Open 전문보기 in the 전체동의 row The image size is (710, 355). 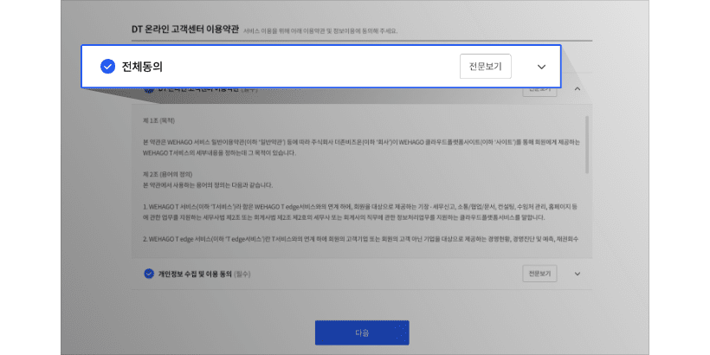tap(486, 67)
